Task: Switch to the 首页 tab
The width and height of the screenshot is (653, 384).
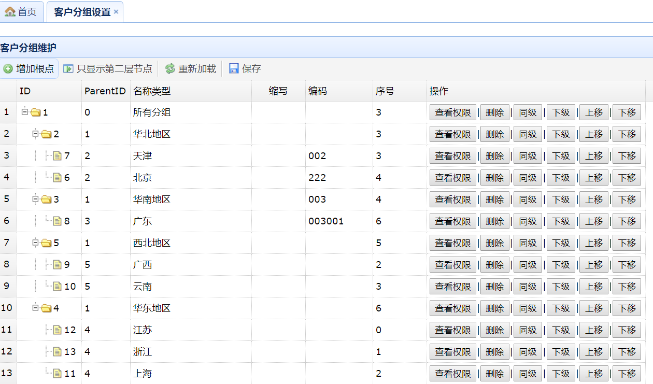Action: [x=21, y=12]
